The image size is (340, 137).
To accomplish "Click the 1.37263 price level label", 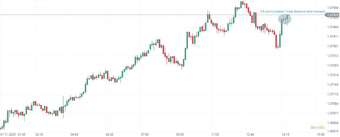I will [x=333, y=65].
